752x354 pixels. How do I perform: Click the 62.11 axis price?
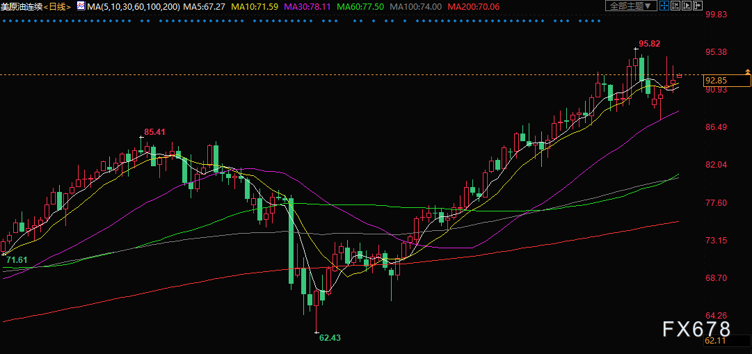coord(716,341)
